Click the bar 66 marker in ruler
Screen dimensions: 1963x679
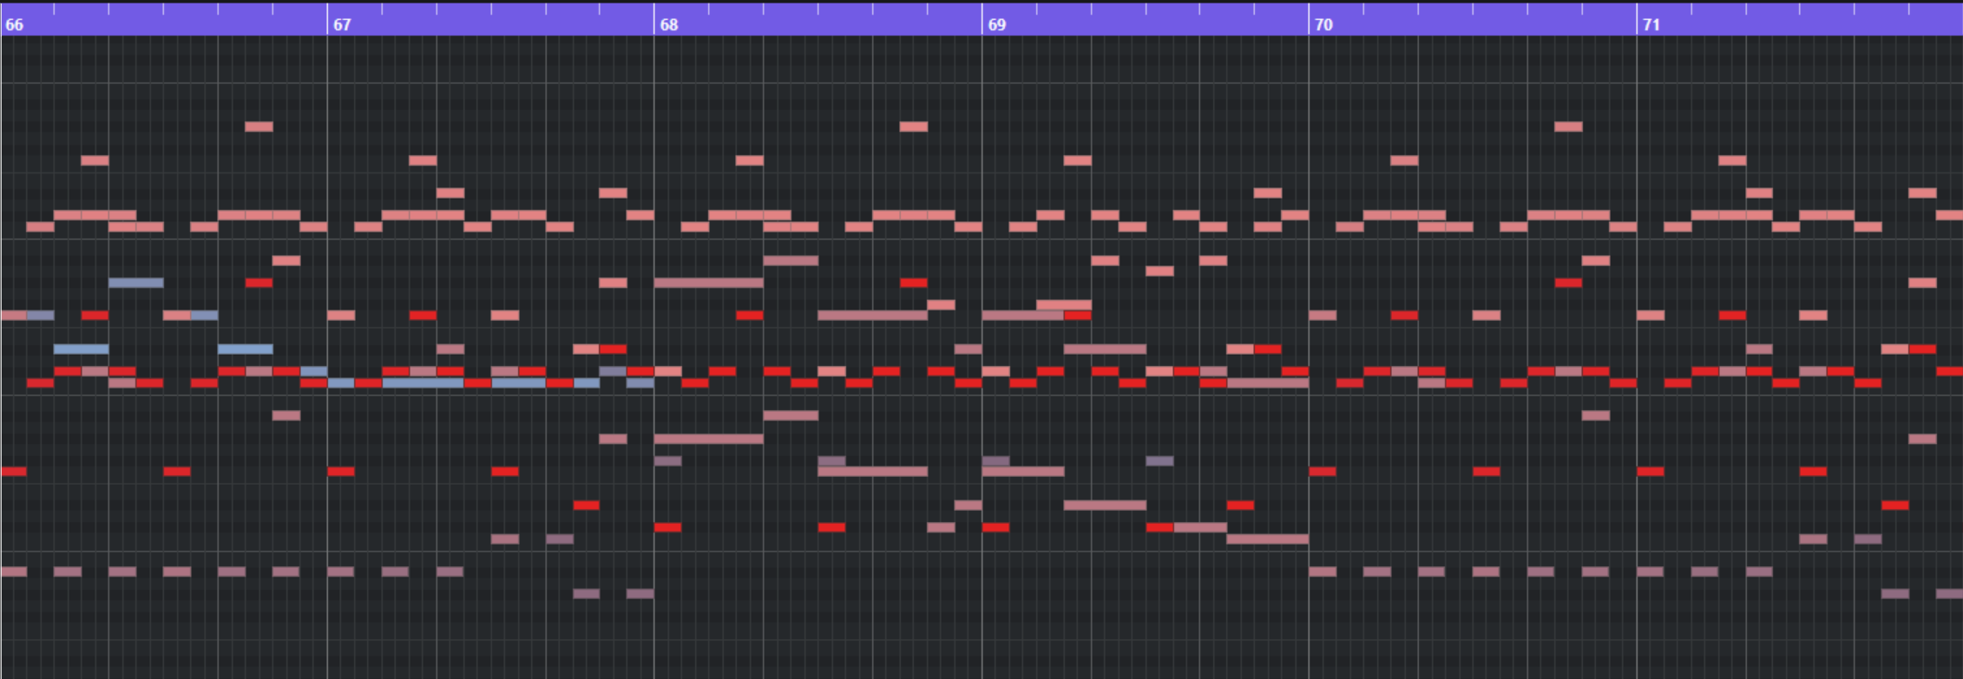pos(14,25)
